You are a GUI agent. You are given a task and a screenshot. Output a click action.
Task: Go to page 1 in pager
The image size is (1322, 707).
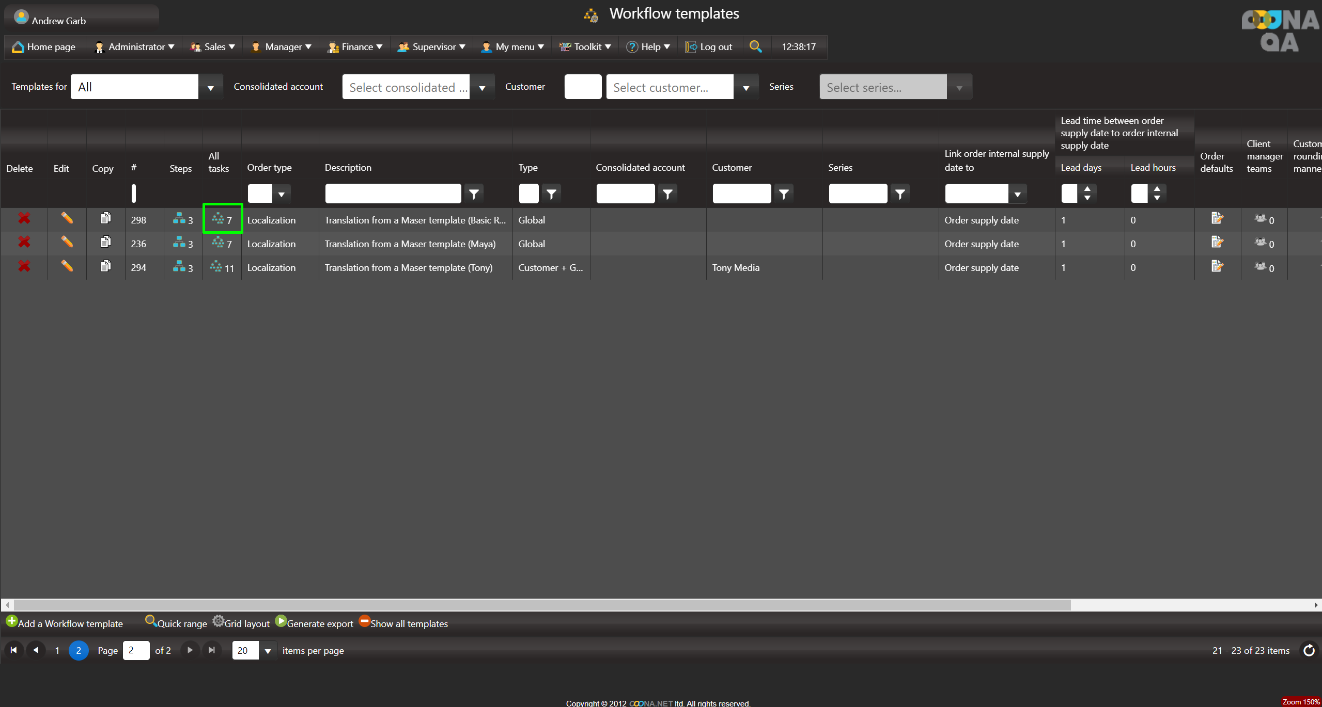pos(57,650)
